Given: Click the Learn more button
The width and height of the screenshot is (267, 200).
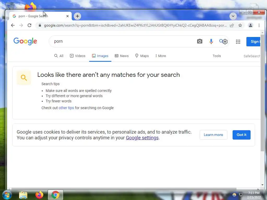Looking at the screenshot, I should 213,135.
